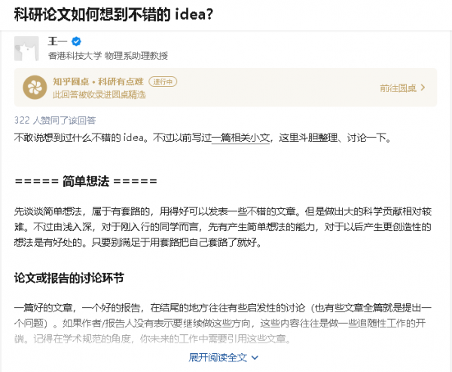Viewport: 452px width, 372px height.
Task: Open the 知乎圆桌 · 科研有点难 roundtable title
Action: (98, 81)
